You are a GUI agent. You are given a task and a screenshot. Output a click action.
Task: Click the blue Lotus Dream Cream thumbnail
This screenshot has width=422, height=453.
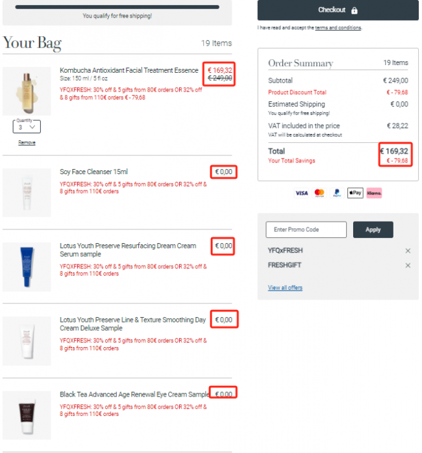tap(27, 267)
